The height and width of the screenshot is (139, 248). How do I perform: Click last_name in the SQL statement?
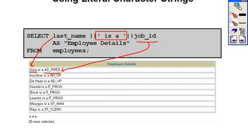tap(69, 36)
